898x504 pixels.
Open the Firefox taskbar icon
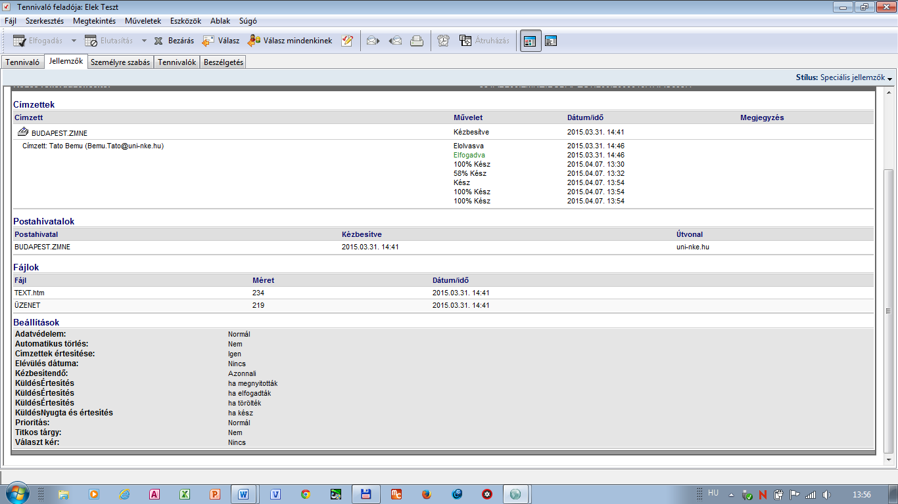427,494
